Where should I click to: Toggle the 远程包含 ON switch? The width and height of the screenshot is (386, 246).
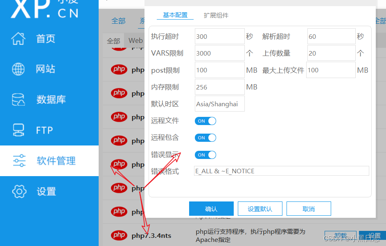click(x=205, y=138)
